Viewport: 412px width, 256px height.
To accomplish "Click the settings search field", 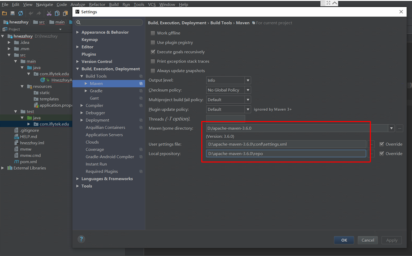I will click(109, 22).
